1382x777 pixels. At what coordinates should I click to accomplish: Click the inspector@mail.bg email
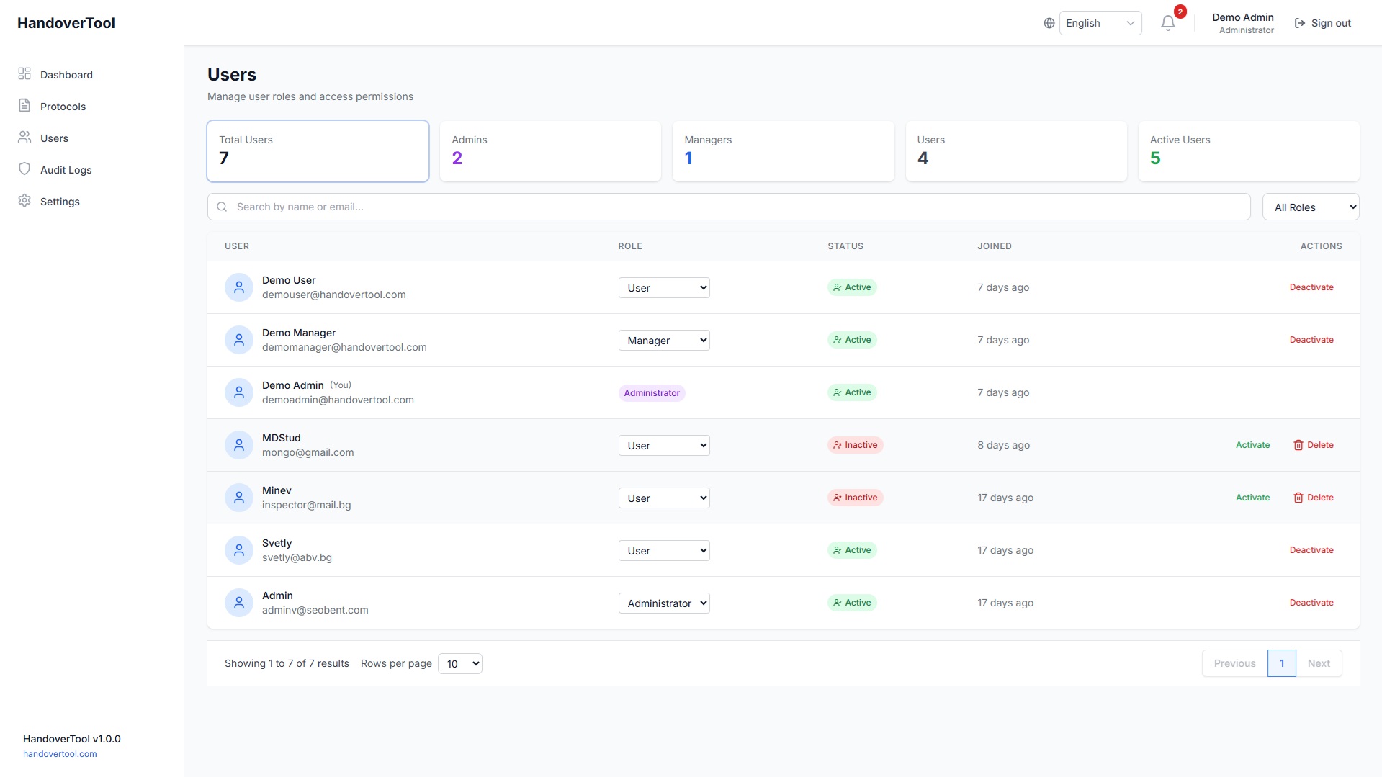[x=306, y=505]
